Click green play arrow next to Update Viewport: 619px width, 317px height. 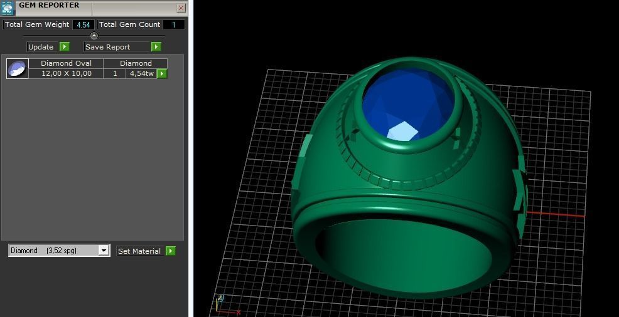tap(64, 47)
